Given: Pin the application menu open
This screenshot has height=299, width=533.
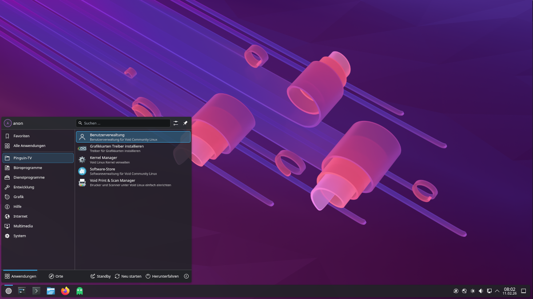Looking at the screenshot, I should [185, 123].
